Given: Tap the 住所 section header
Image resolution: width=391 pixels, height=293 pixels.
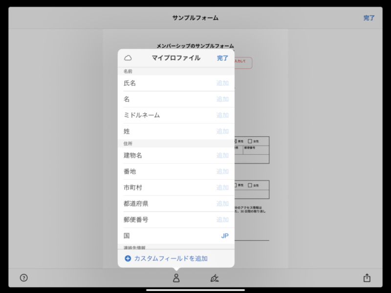Looking at the screenshot, I should pyautogui.click(x=128, y=144).
